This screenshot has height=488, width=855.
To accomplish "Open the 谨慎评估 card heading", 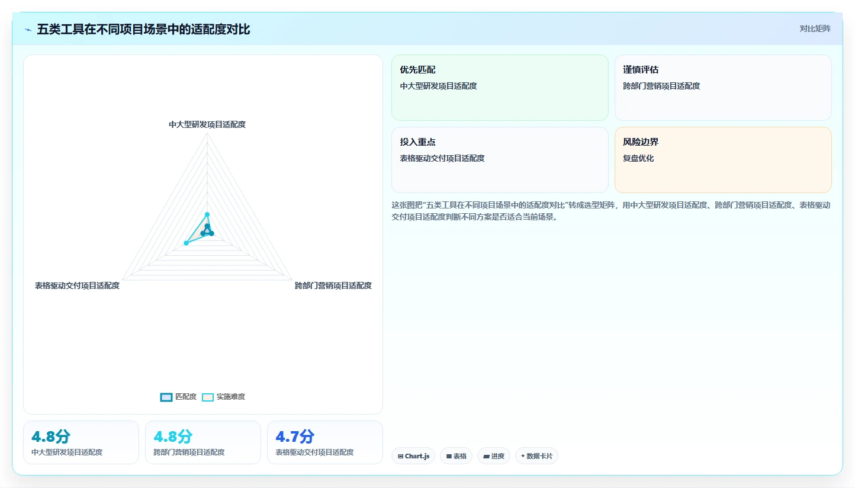I will point(641,70).
